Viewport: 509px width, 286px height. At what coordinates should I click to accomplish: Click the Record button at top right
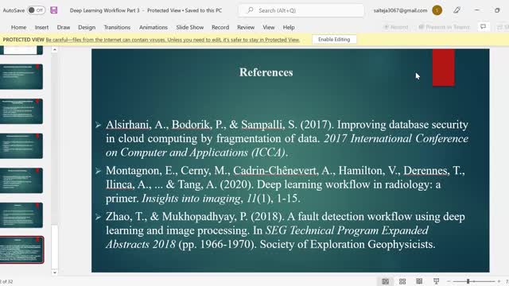[x=396, y=27]
